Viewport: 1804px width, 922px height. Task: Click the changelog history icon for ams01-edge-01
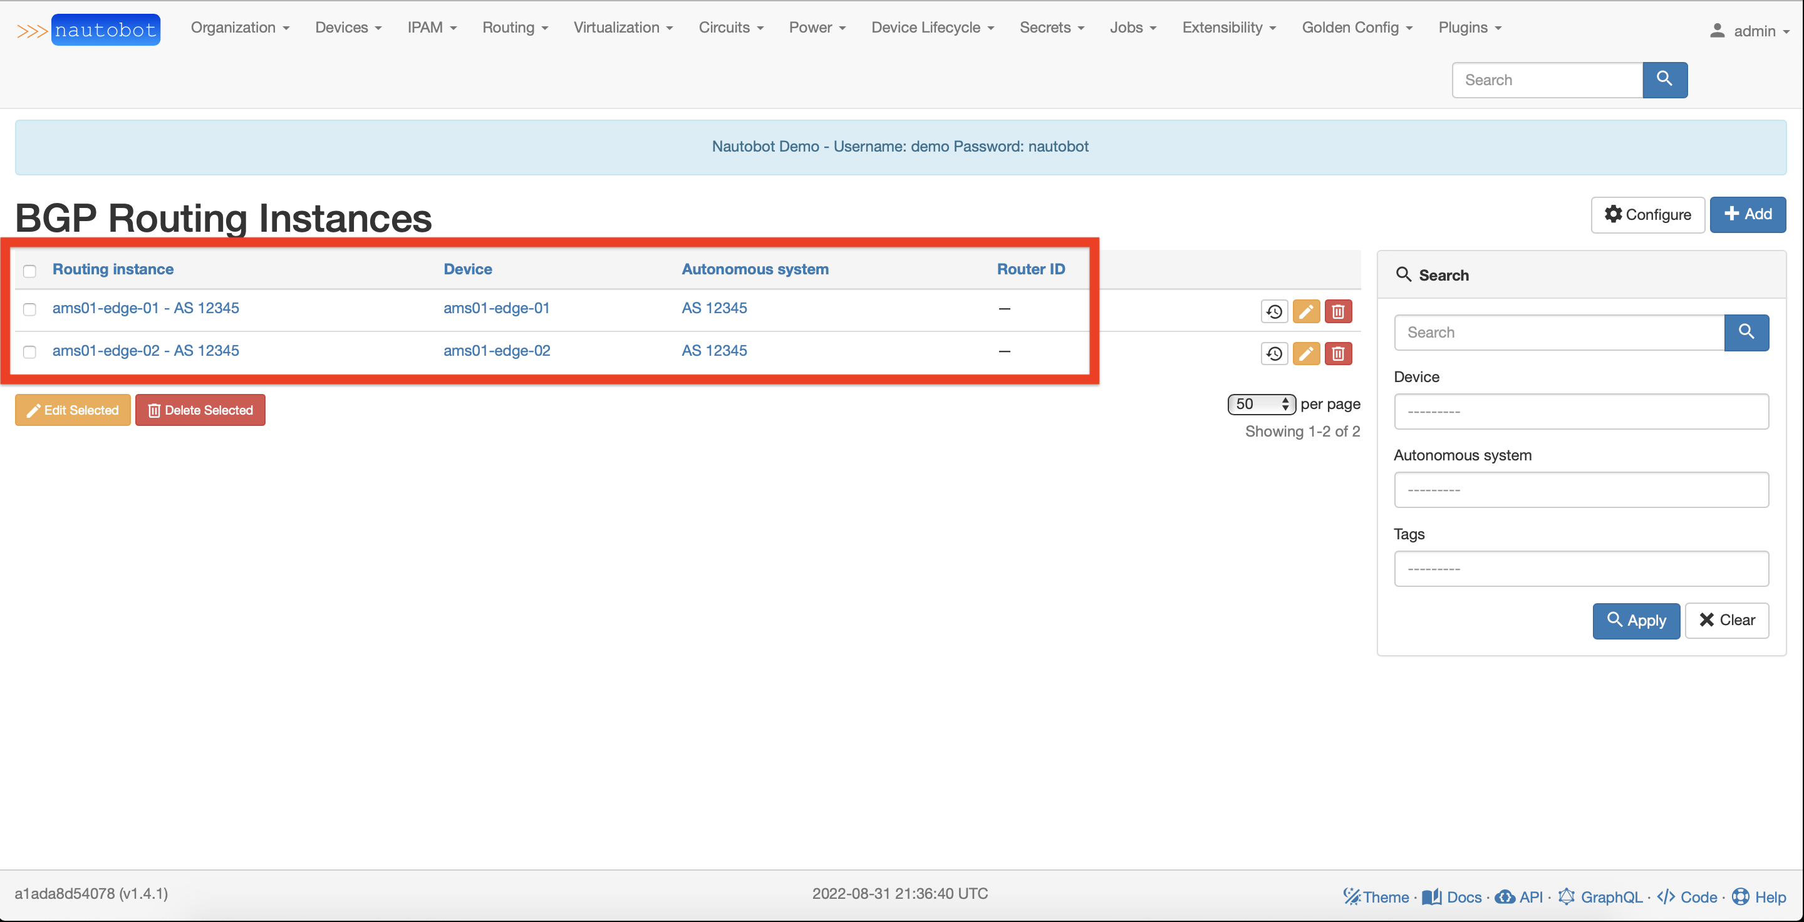[x=1274, y=311]
